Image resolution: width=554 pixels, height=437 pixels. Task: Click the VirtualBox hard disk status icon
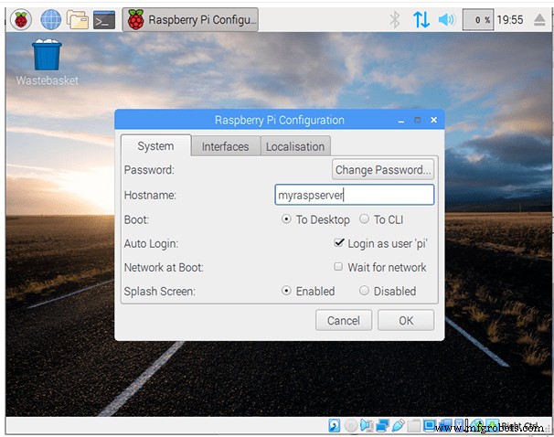pos(335,425)
